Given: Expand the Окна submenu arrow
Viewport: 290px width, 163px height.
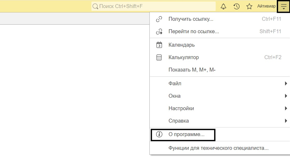Looking at the screenshot, I should point(286,96).
